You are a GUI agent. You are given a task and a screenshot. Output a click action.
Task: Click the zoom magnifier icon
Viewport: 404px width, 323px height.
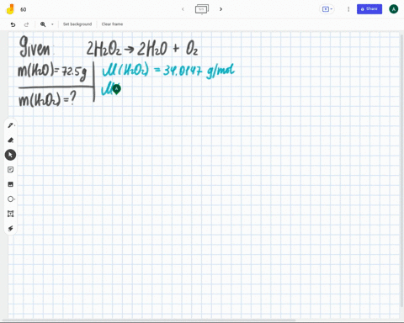click(43, 24)
